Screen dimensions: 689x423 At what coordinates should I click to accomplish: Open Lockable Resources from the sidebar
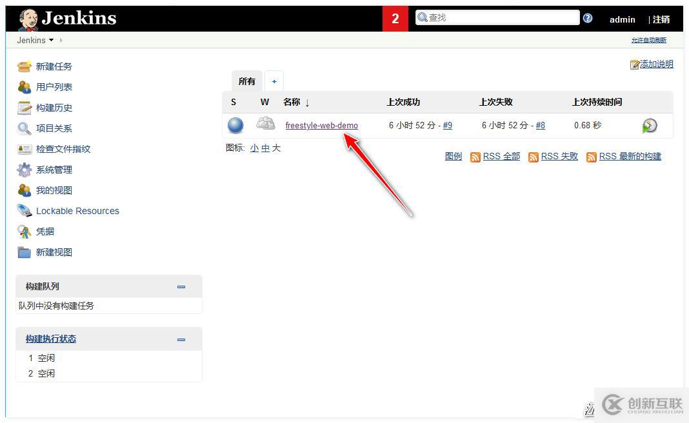click(x=77, y=211)
